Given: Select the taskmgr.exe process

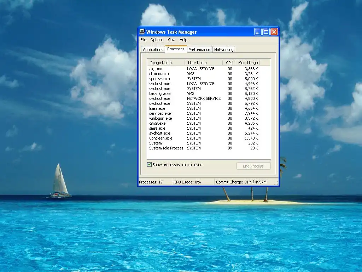Looking at the screenshot, I should [209, 93].
